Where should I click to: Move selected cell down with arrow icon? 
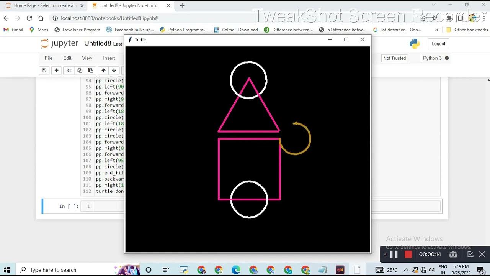[114, 70]
